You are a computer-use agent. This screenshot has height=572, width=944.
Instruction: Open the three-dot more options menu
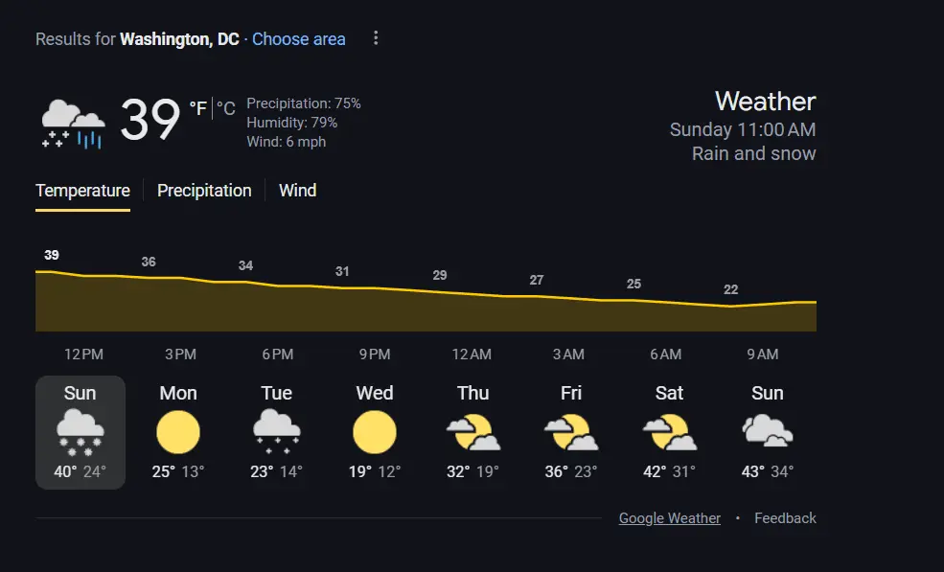[376, 38]
